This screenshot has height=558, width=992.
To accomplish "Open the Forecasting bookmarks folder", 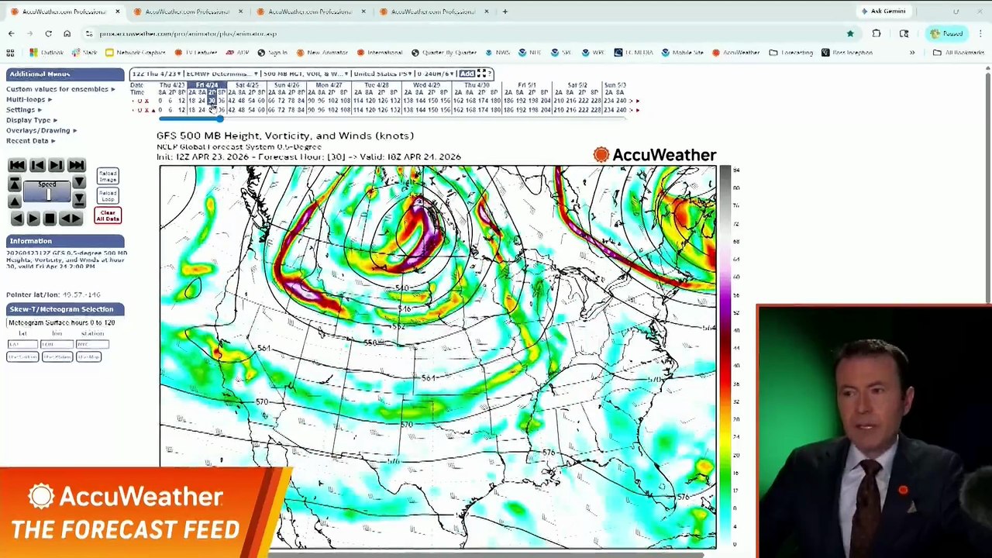I will pos(791,53).
